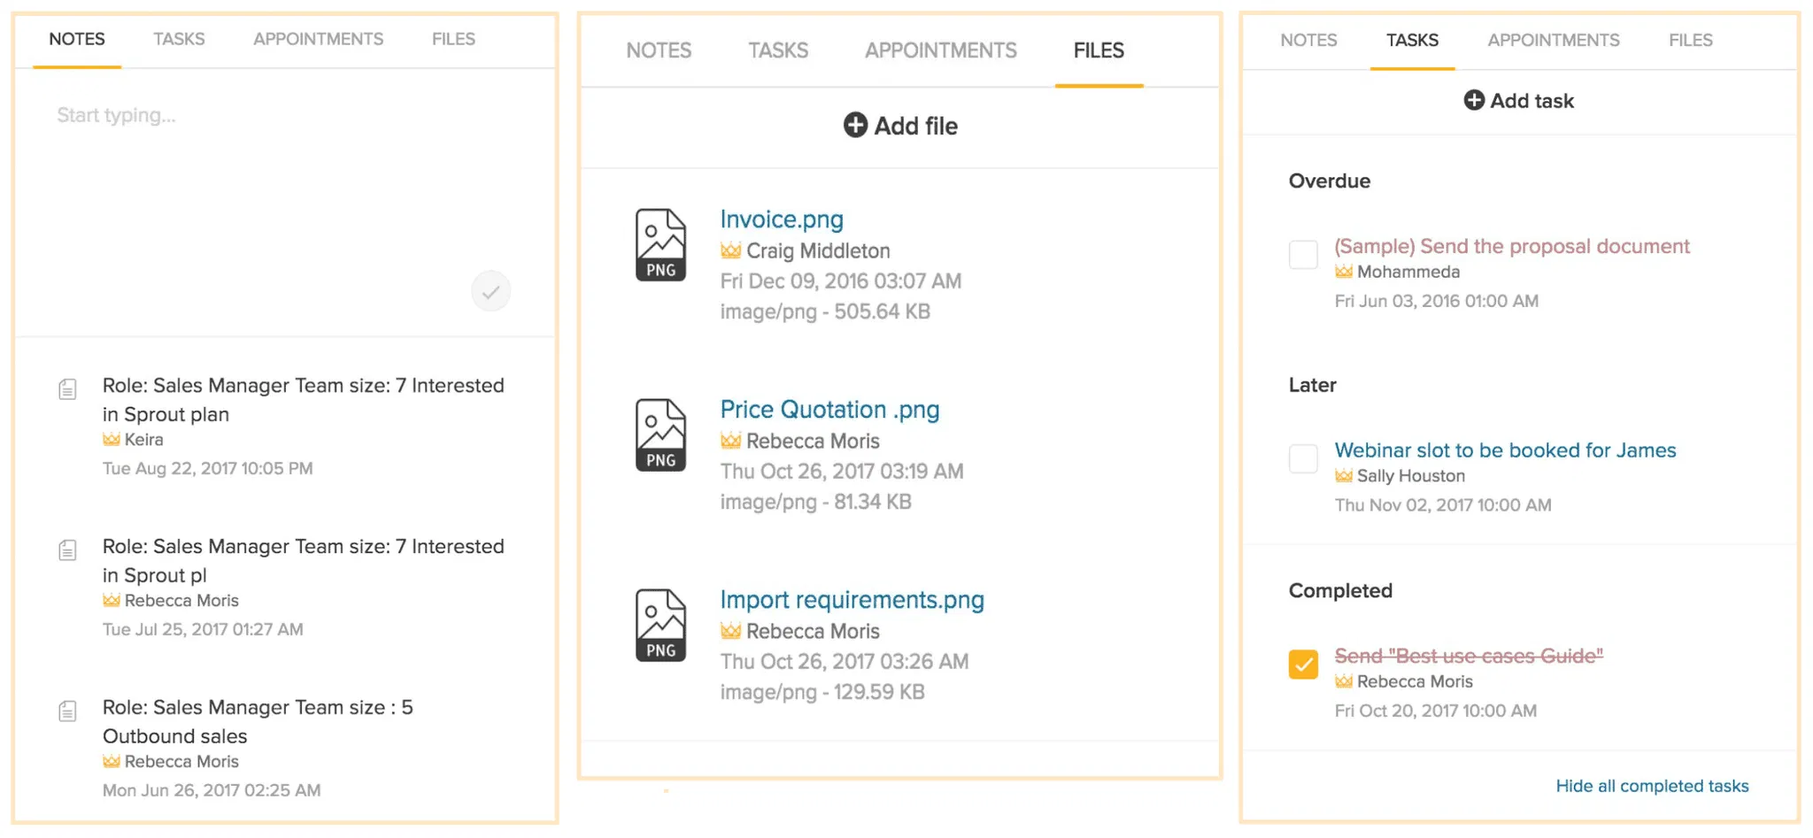Click the PNG icon for Invoice.png
The image size is (1813, 838).
[660, 245]
